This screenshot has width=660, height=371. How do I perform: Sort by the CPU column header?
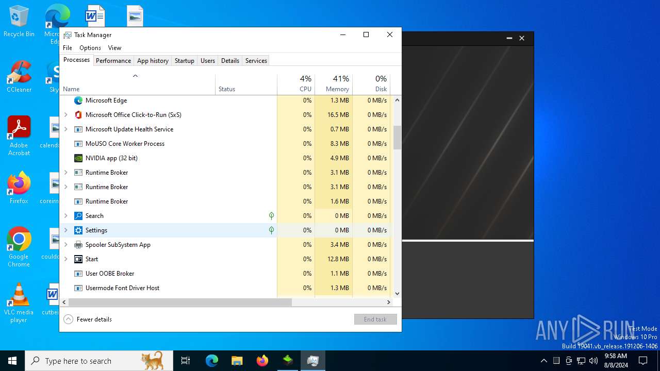tap(296, 85)
